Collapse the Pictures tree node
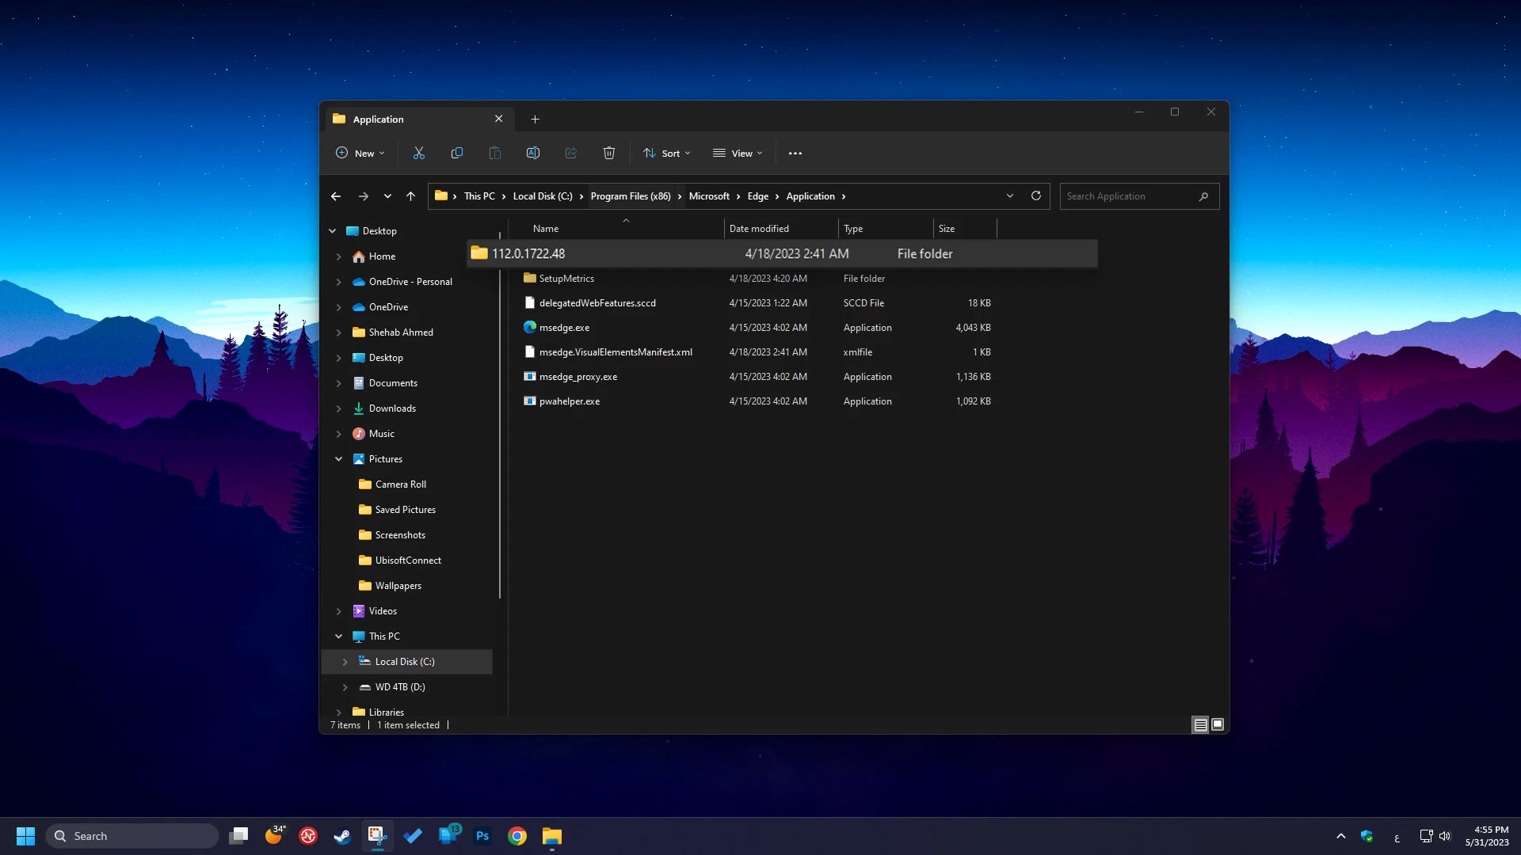The image size is (1521, 855). 339,459
